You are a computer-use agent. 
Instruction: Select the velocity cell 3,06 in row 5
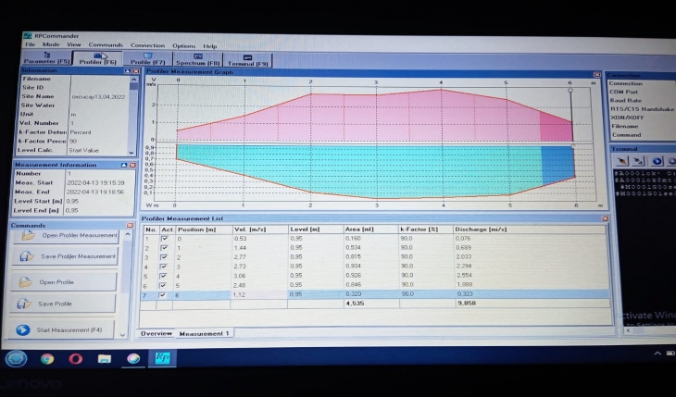click(259, 276)
